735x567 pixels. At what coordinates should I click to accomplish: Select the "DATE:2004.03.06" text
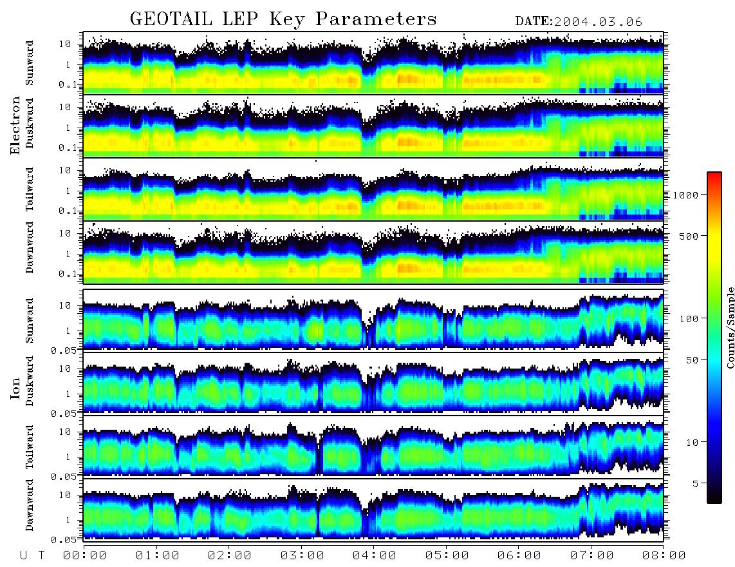pos(579,22)
